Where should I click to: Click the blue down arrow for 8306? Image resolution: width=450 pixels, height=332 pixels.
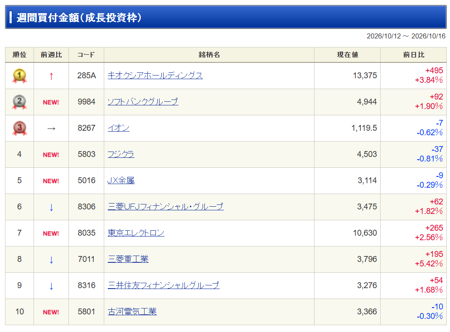[x=51, y=207]
